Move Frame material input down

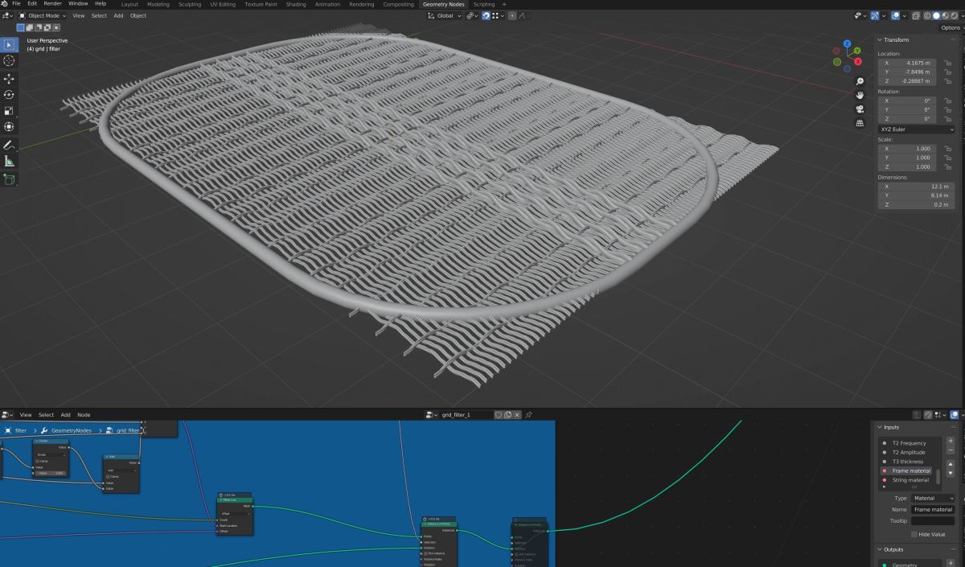pyautogui.click(x=951, y=473)
